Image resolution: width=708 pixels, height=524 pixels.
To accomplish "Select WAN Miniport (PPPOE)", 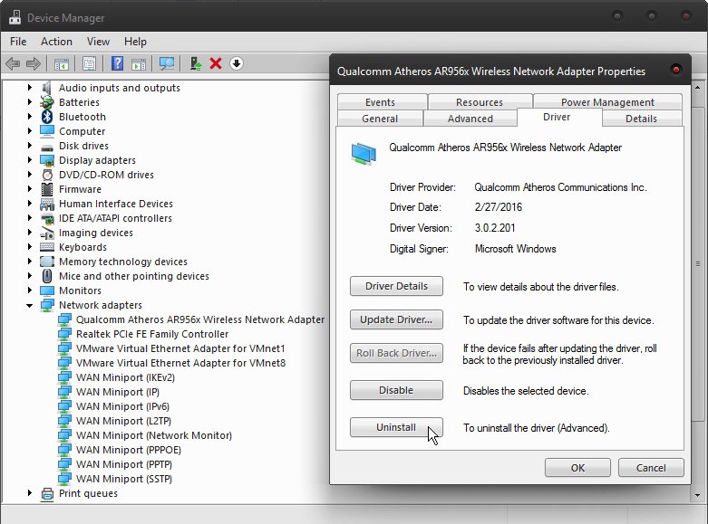I will [129, 450].
